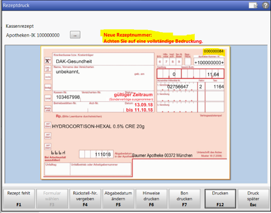
Task: Tick the third aut idem checkbox
Action: [x=48, y=146]
